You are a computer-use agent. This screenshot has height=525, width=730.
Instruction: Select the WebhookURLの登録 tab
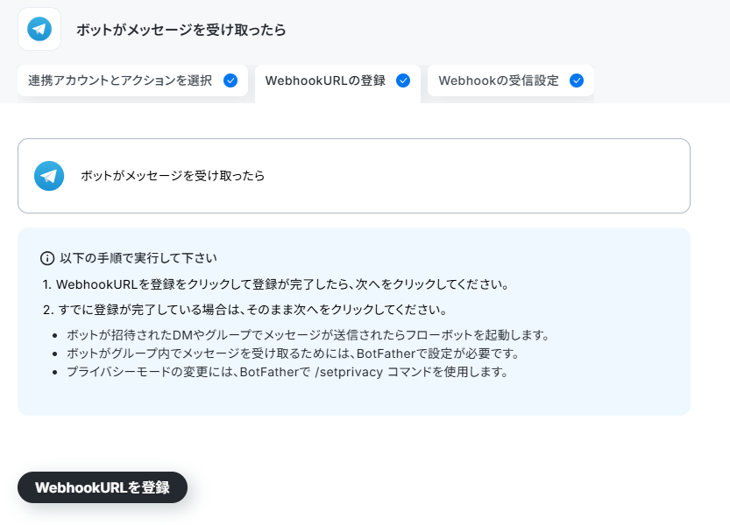[x=337, y=81]
